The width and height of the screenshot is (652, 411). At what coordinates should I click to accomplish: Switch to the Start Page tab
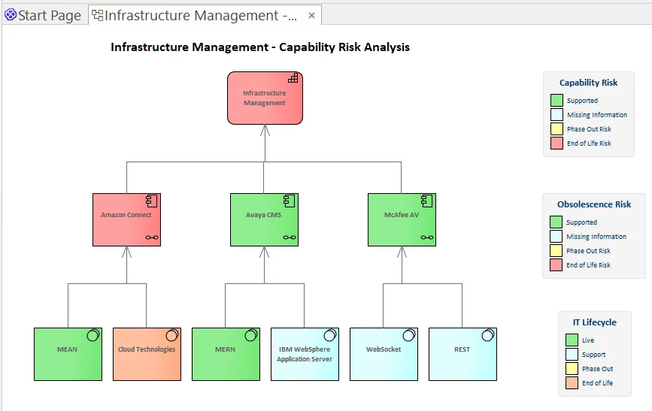coord(44,15)
